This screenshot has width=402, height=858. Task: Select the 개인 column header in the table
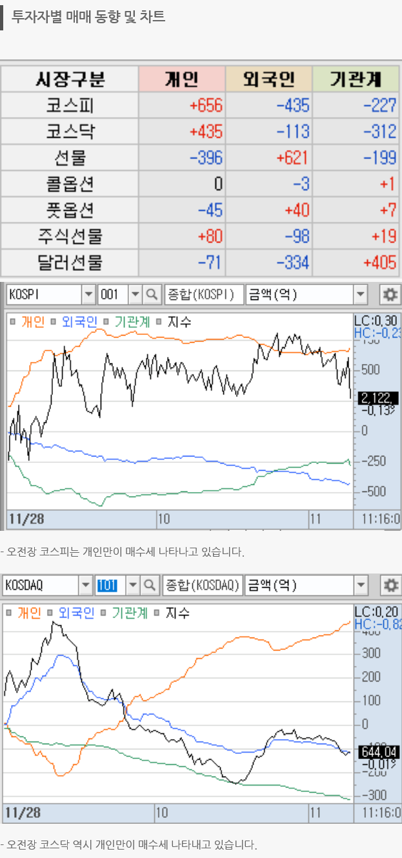coord(181,79)
